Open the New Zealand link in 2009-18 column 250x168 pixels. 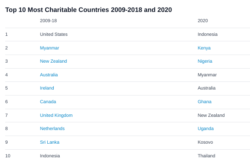[53, 61]
